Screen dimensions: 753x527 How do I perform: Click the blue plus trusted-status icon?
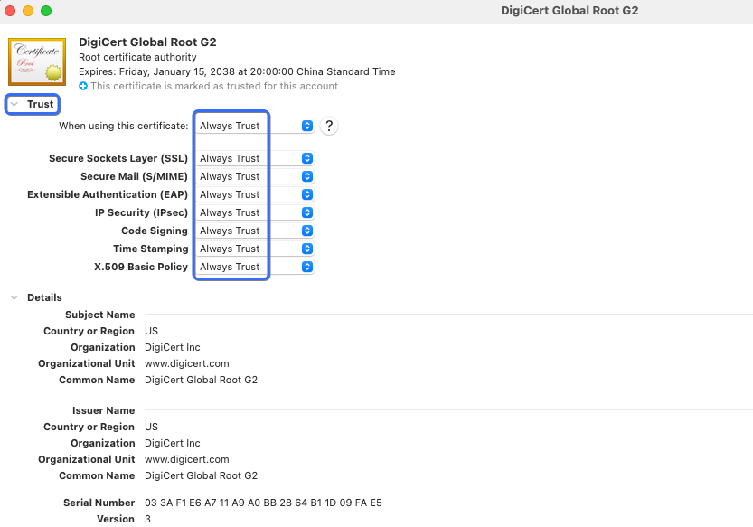coord(83,87)
